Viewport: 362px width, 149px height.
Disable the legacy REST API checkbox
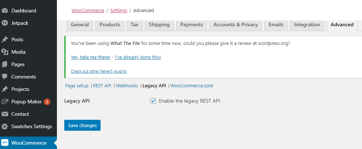(153, 101)
